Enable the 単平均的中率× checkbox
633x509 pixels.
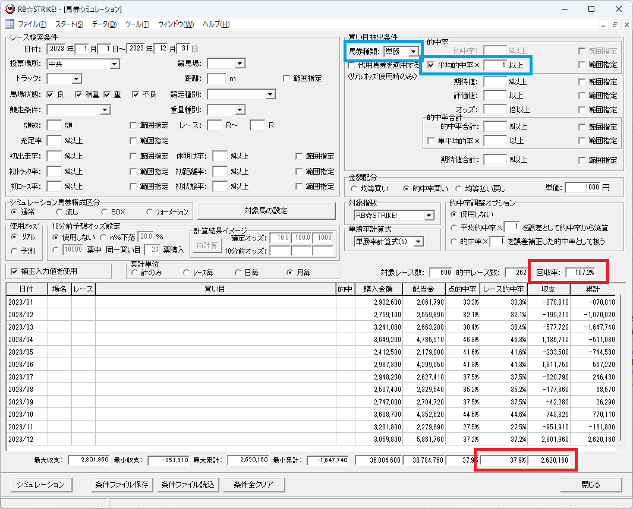[431, 141]
